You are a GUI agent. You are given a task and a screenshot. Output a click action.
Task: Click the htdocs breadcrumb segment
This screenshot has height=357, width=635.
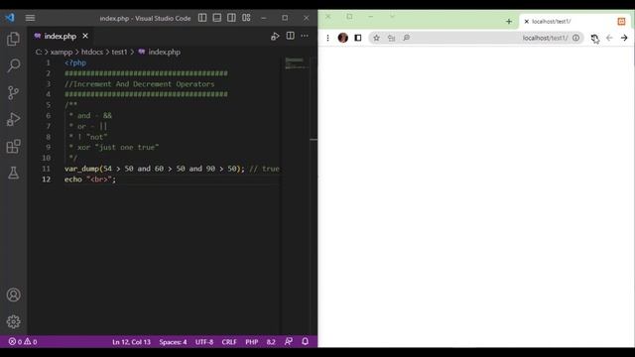point(92,52)
